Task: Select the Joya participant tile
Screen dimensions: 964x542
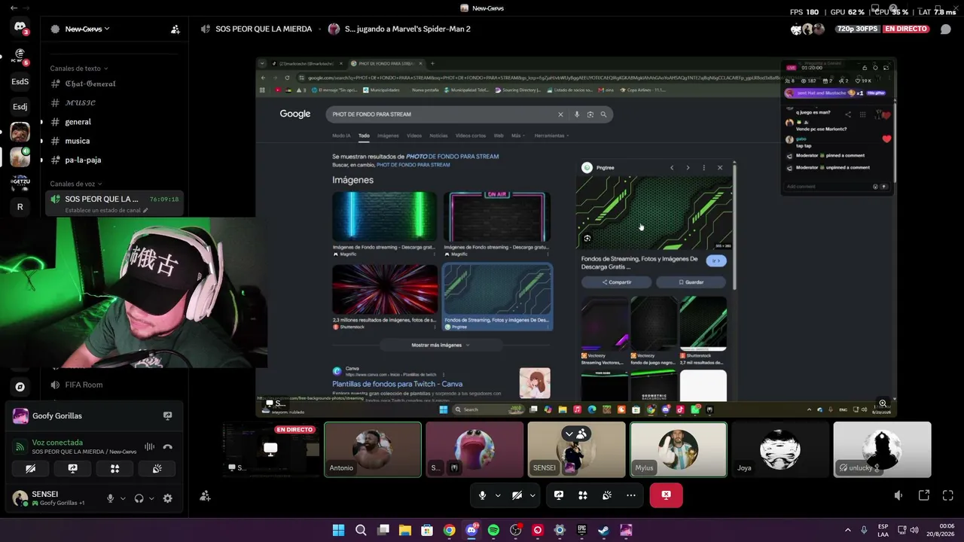Action: [780, 449]
